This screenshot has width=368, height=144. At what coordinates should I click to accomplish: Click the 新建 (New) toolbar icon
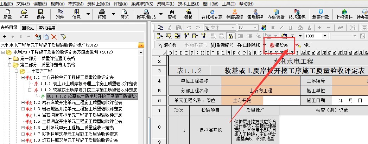[7, 14]
